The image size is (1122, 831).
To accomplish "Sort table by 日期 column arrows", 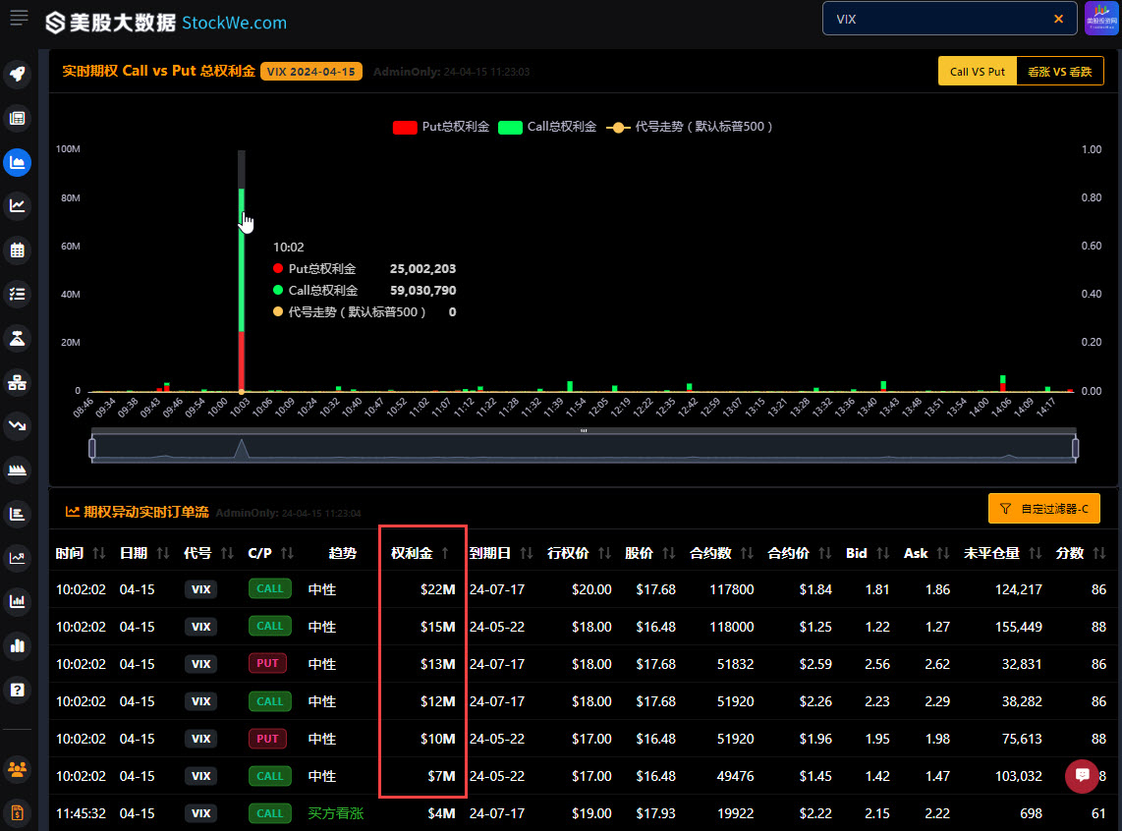I will point(163,553).
